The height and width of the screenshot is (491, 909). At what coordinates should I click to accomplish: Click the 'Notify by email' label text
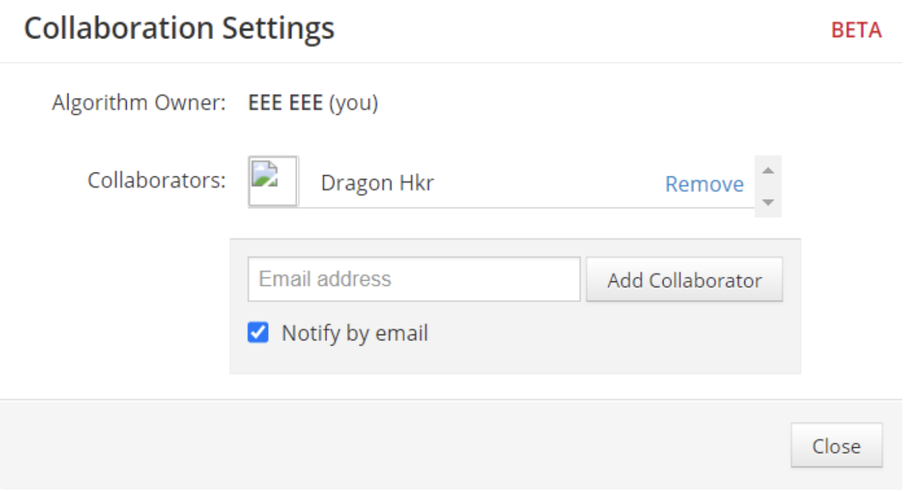tap(355, 332)
